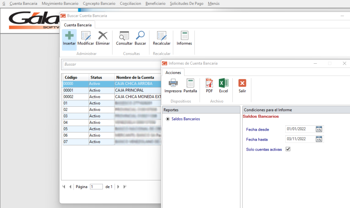Export report as PDF
Image resolution: width=350 pixels, height=208 pixels.
pos(209,83)
